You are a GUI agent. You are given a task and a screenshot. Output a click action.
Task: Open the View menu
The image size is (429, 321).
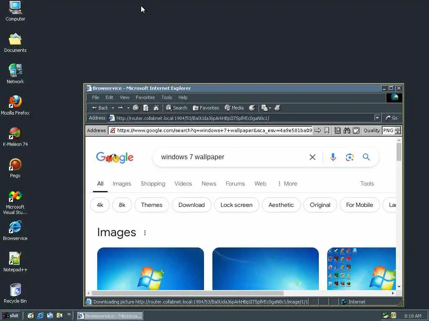point(124,97)
